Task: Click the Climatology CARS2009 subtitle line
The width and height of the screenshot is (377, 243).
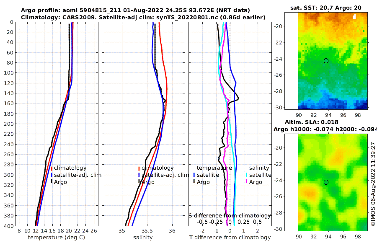Action: [143, 17]
